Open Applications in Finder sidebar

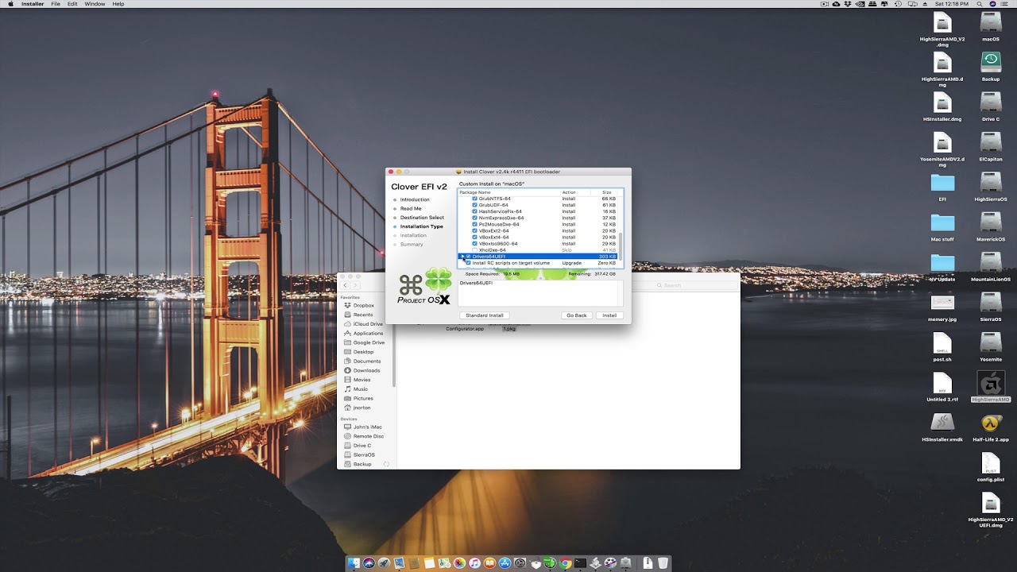tap(368, 333)
